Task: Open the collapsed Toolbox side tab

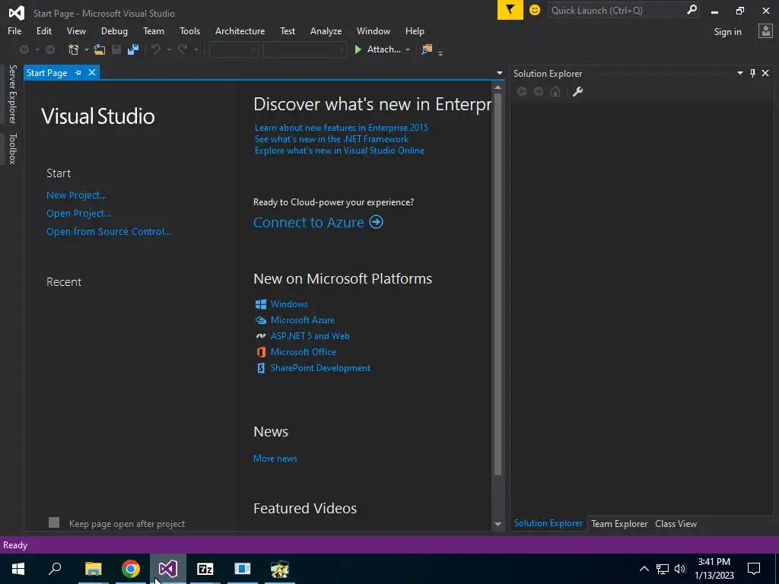Action: (12, 148)
